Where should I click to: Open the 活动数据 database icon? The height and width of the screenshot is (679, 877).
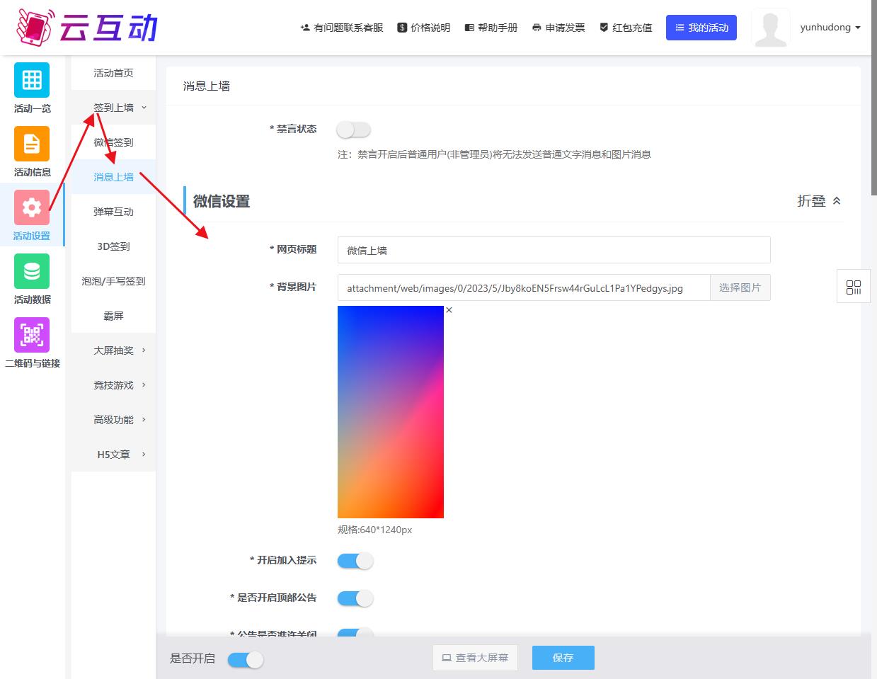(32, 271)
